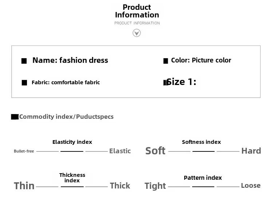273x207 pixels.
Task: Click the Product Information heading
Action: (137, 11)
